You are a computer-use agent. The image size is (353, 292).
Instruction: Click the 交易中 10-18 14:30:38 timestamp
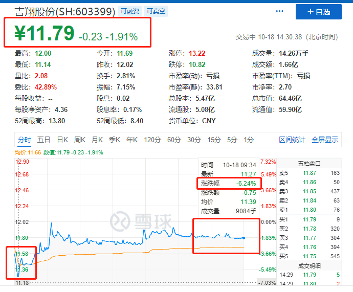click(287, 37)
